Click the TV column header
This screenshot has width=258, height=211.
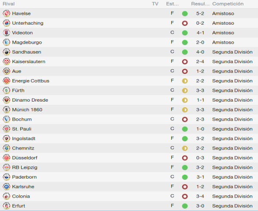coord(155,4)
